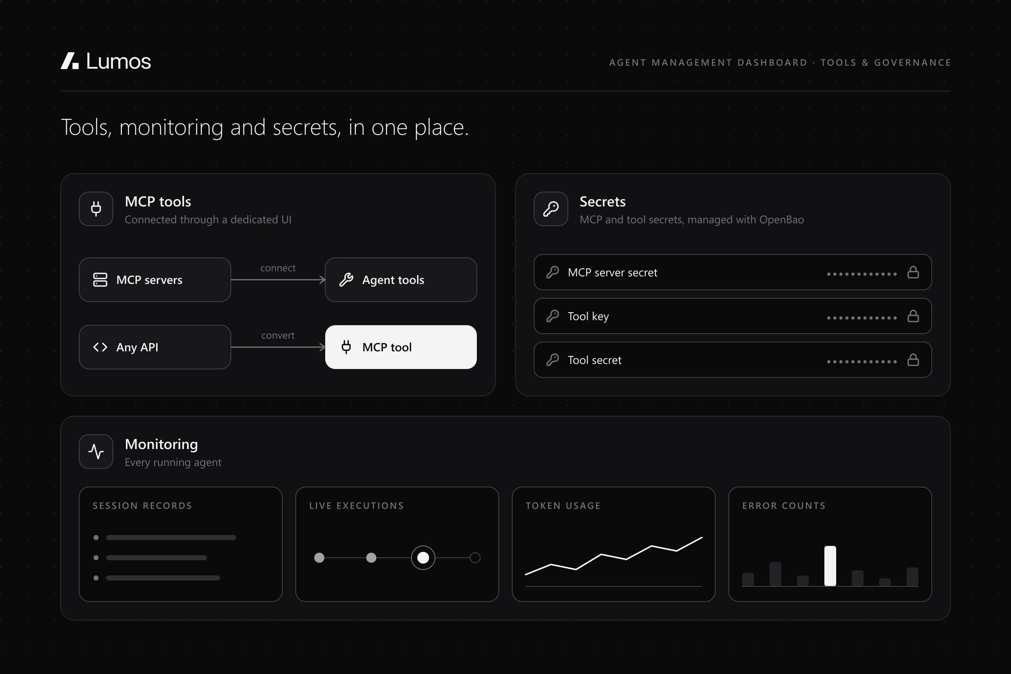Click the Lumos logo mark
Viewport: 1011px width, 674px height.
[70, 61]
